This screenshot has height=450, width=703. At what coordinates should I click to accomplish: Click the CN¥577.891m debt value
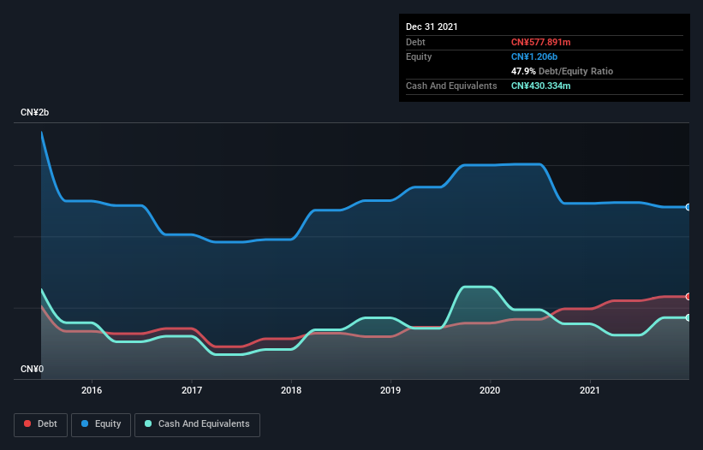pyautogui.click(x=540, y=42)
